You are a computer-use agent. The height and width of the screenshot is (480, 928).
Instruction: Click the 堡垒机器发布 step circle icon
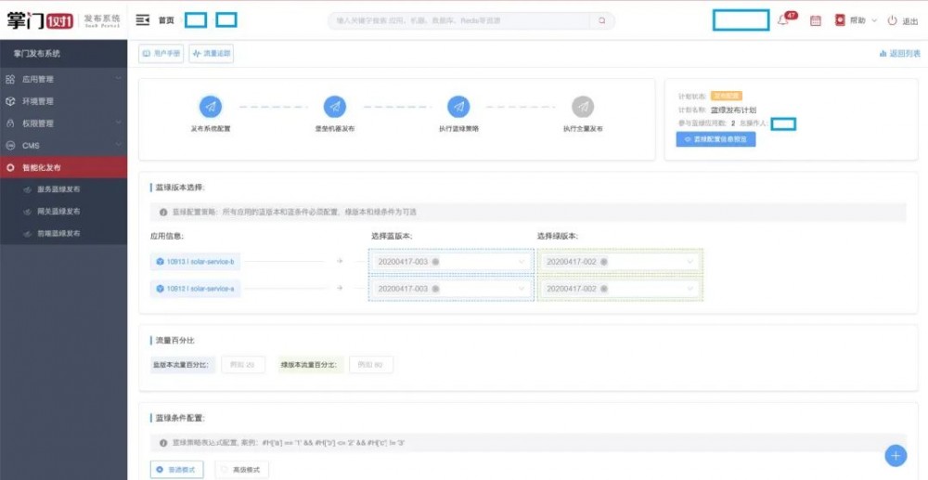pos(334,107)
